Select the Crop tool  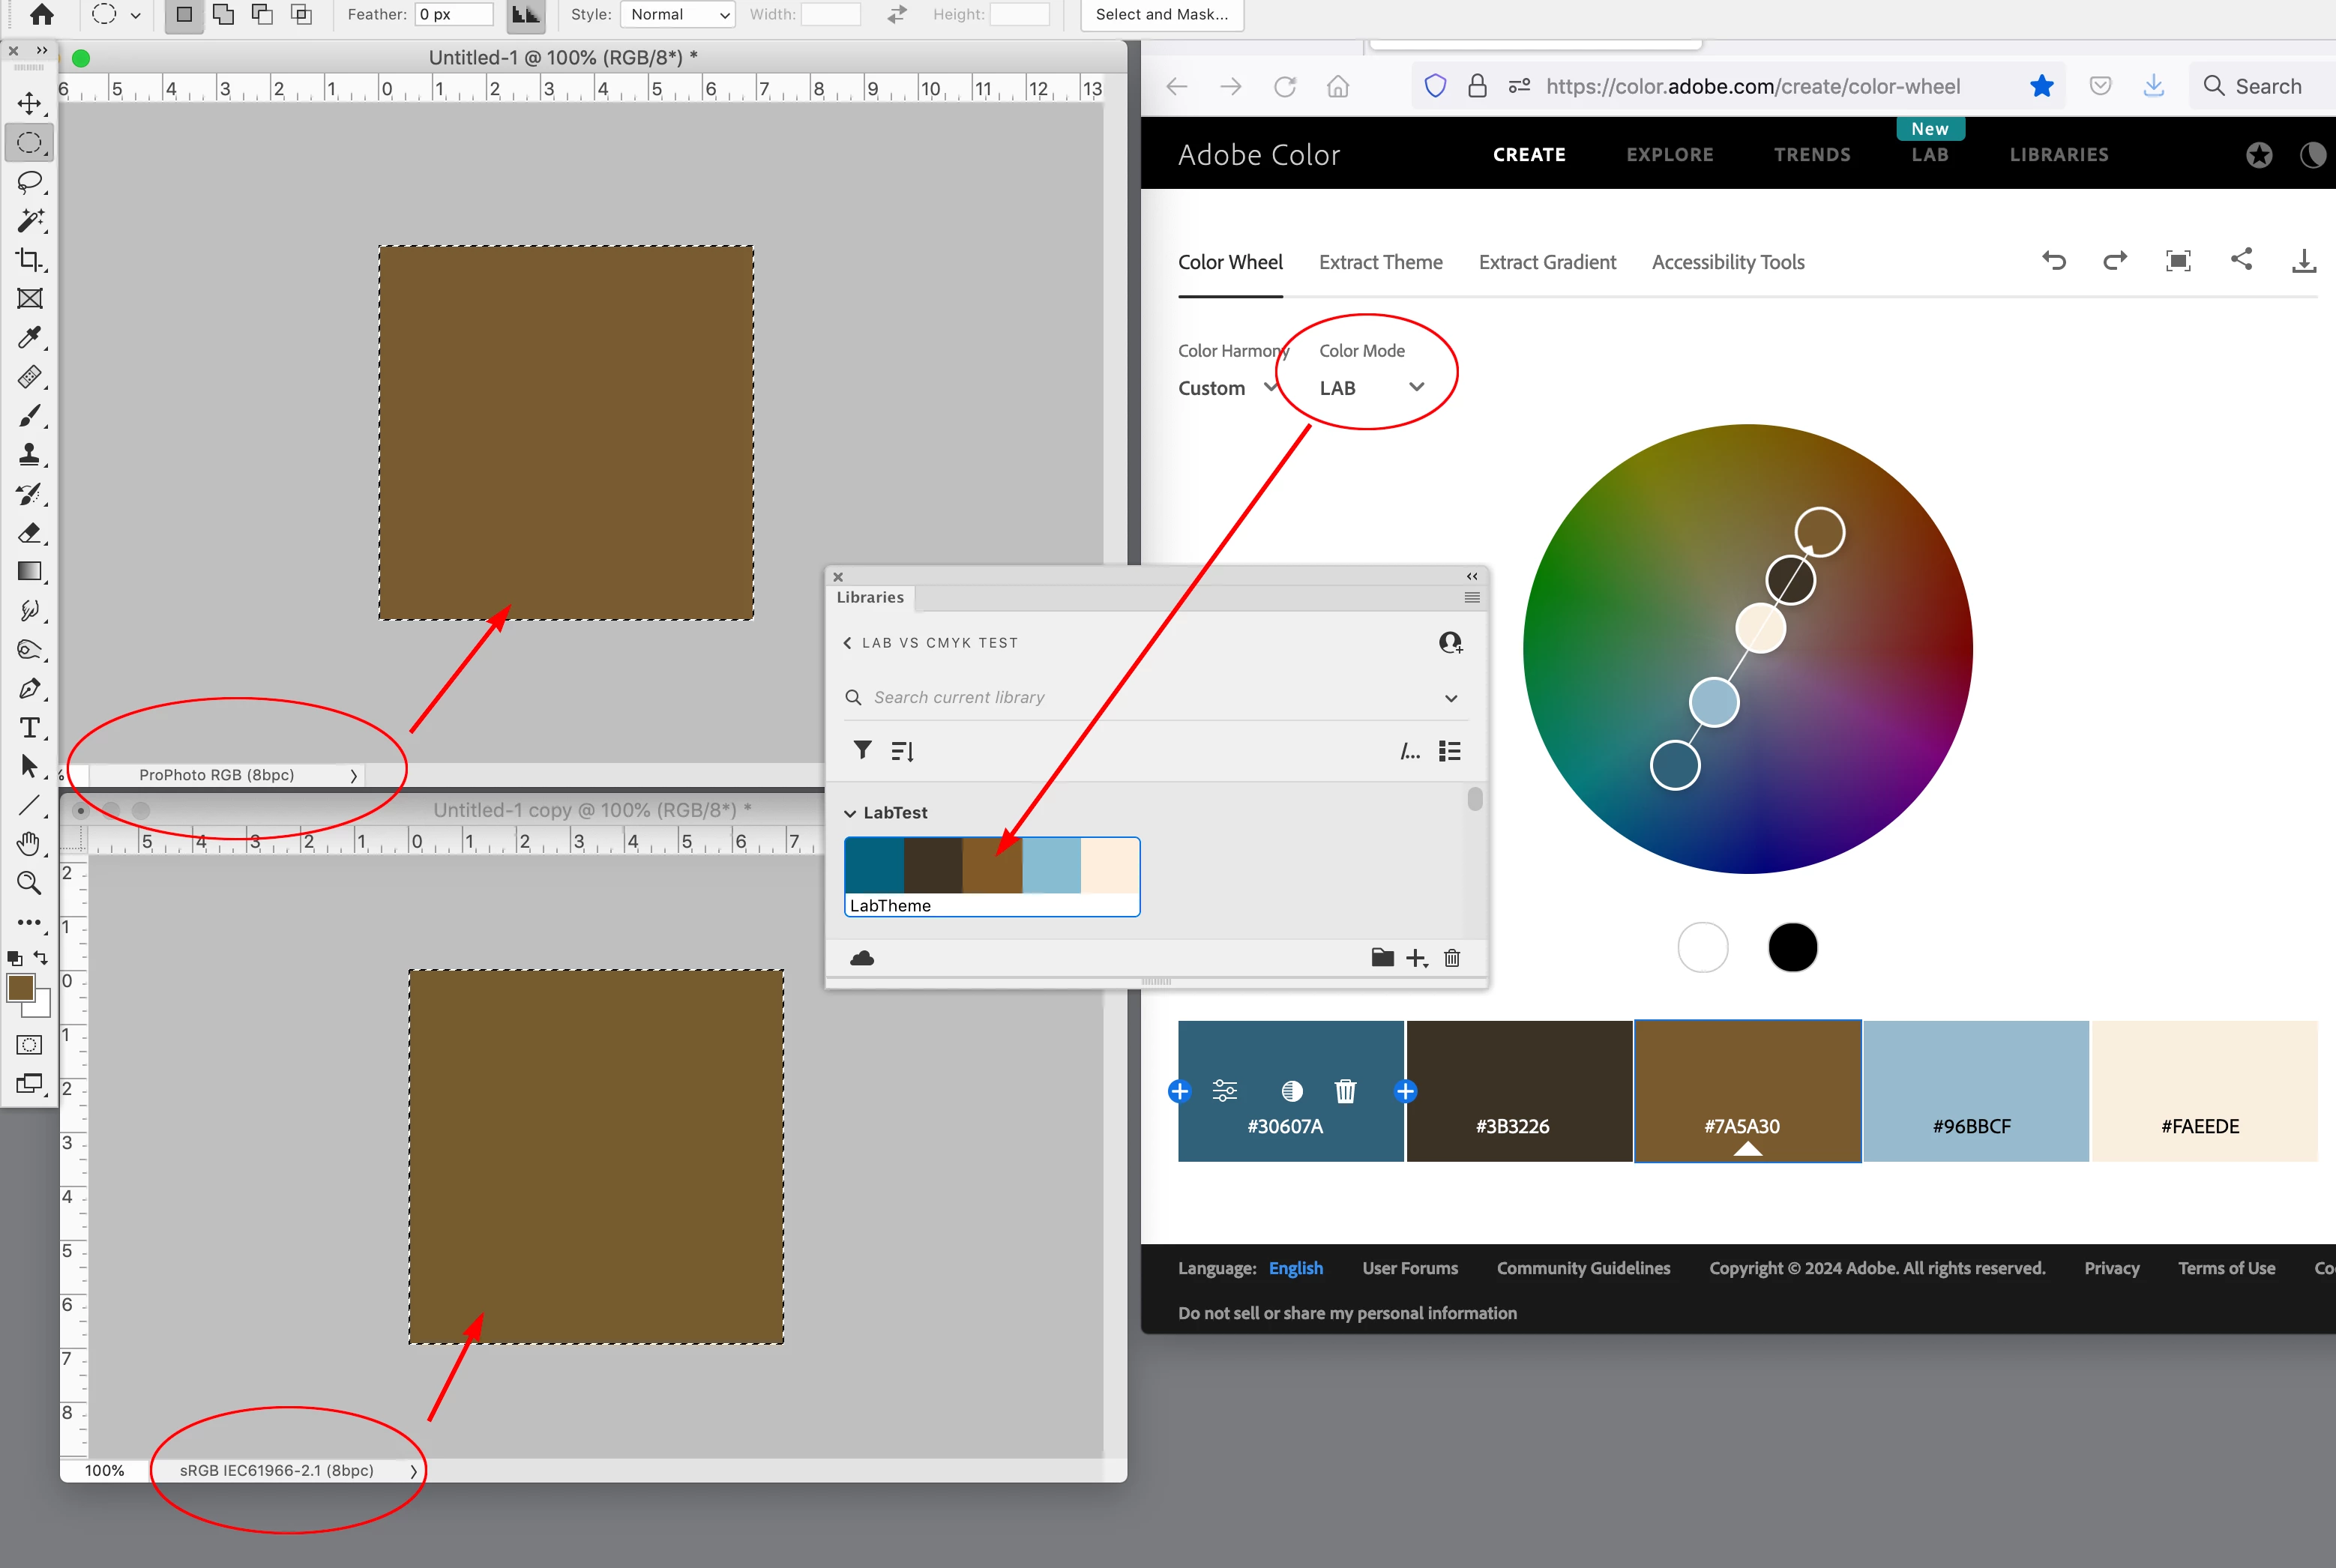click(30, 260)
